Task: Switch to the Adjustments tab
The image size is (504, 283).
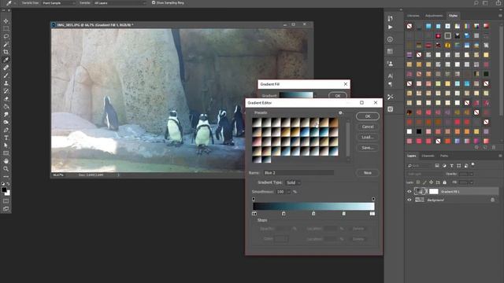Action: 434,16
